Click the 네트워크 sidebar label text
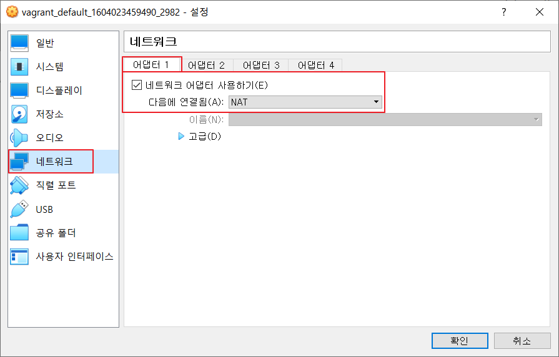 [54, 162]
